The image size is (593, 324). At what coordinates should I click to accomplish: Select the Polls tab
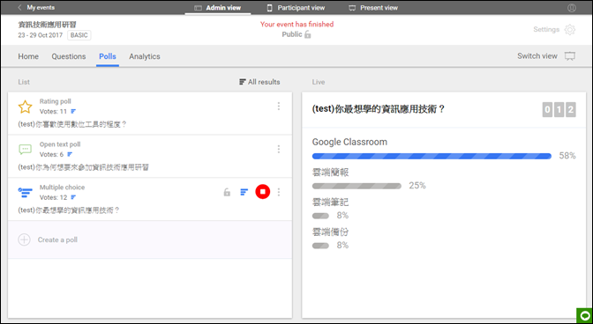(x=108, y=56)
